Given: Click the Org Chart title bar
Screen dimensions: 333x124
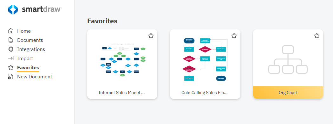Looking at the screenshot, I should point(288,93).
